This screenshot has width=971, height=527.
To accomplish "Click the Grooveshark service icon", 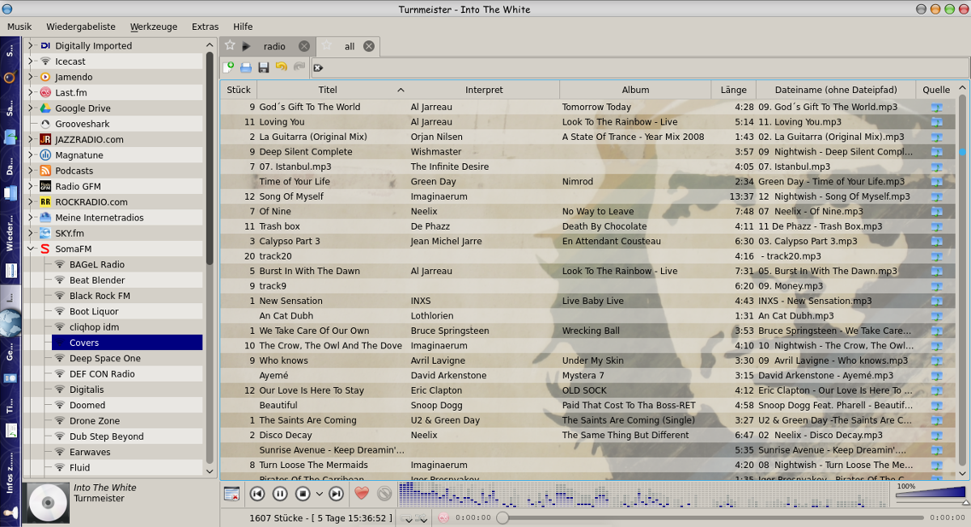I will pyautogui.click(x=45, y=124).
